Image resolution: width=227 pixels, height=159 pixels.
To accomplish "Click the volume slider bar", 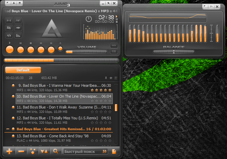I will (86, 52).
